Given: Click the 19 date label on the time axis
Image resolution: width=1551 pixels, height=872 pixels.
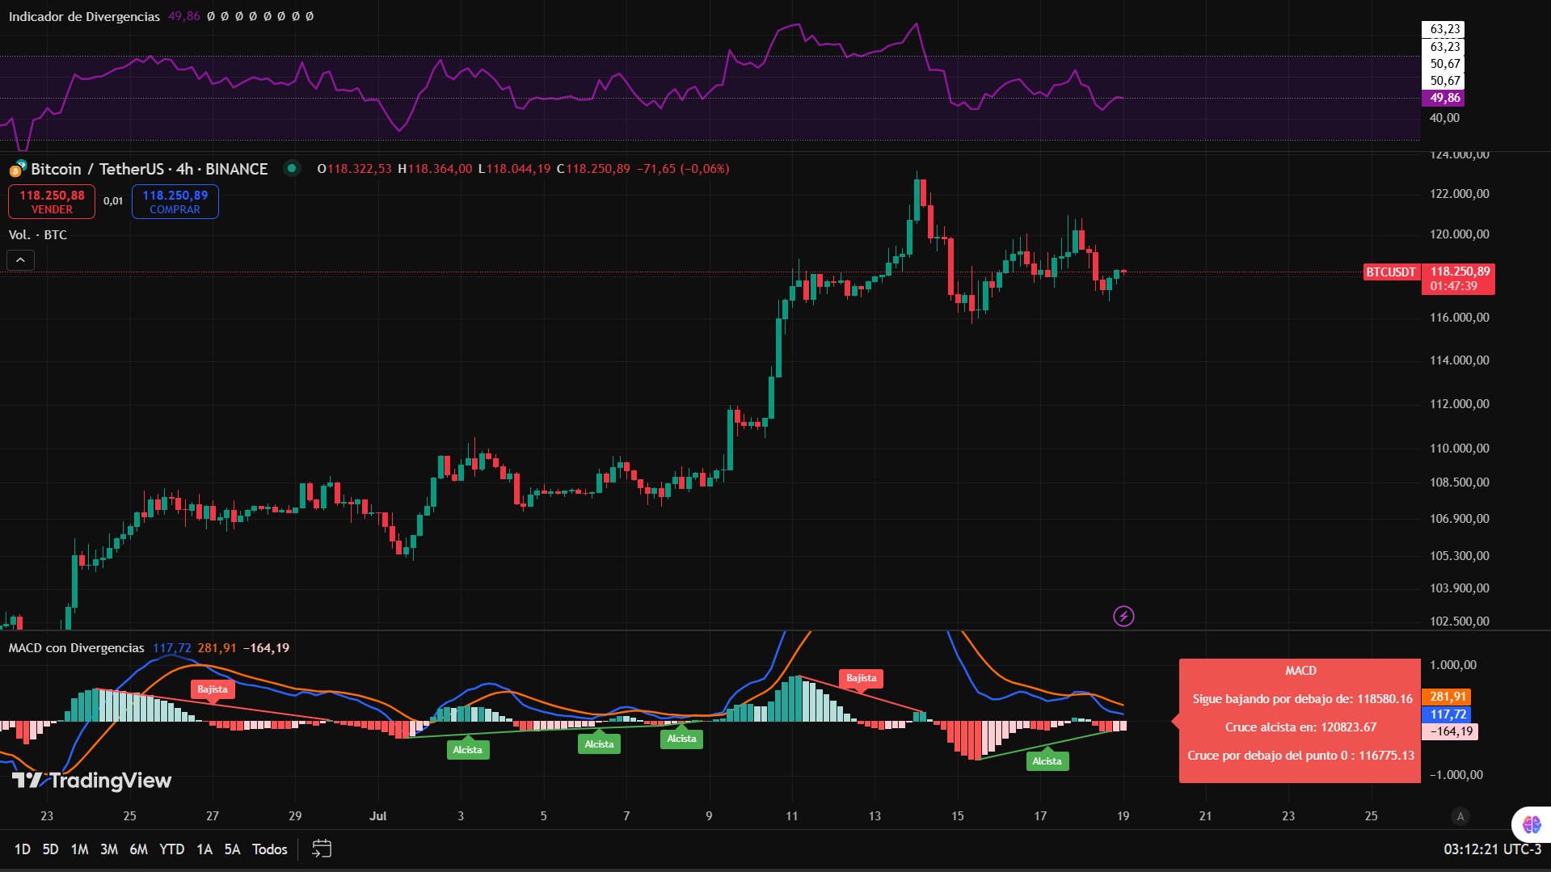Looking at the screenshot, I should (1123, 816).
